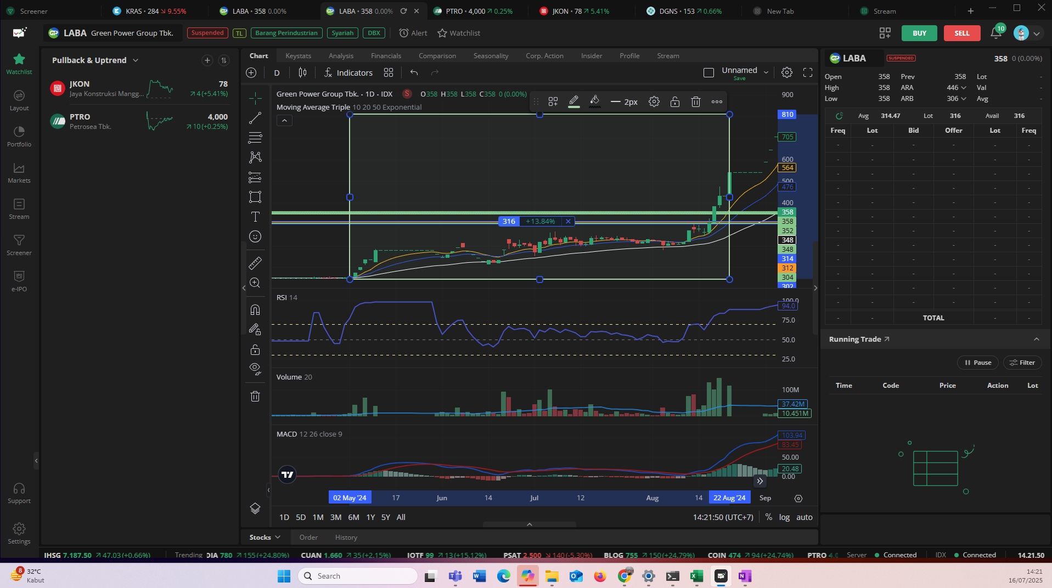Toggle the chart layout checkbox square

pos(708,72)
